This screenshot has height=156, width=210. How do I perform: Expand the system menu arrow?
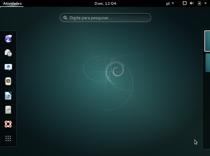[x=206, y=3]
